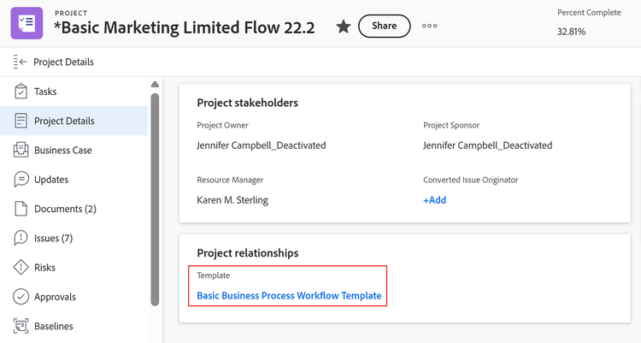Open the Approvals section
The width and height of the screenshot is (641, 343).
[x=55, y=297]
